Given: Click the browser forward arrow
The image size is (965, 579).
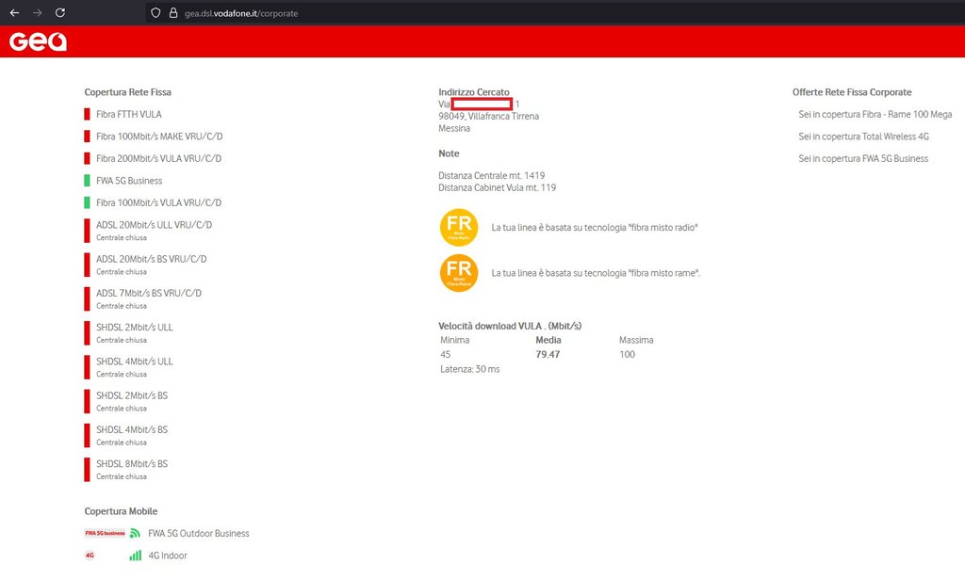Looking at the screenshot, I should tap(38, 13).
